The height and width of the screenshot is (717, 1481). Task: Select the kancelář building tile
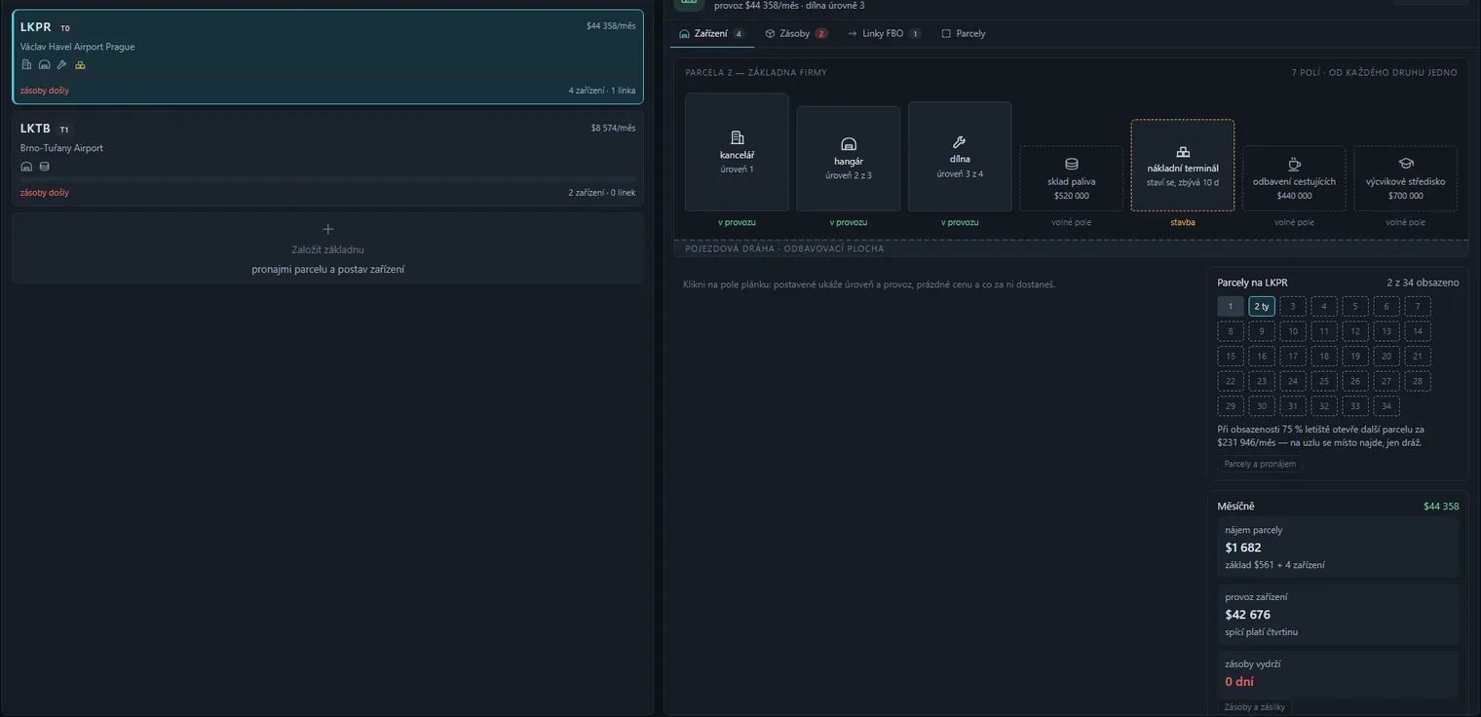coord(737,152)
